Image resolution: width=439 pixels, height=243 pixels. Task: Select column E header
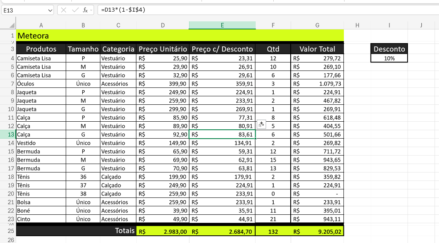tap(222, 25)
